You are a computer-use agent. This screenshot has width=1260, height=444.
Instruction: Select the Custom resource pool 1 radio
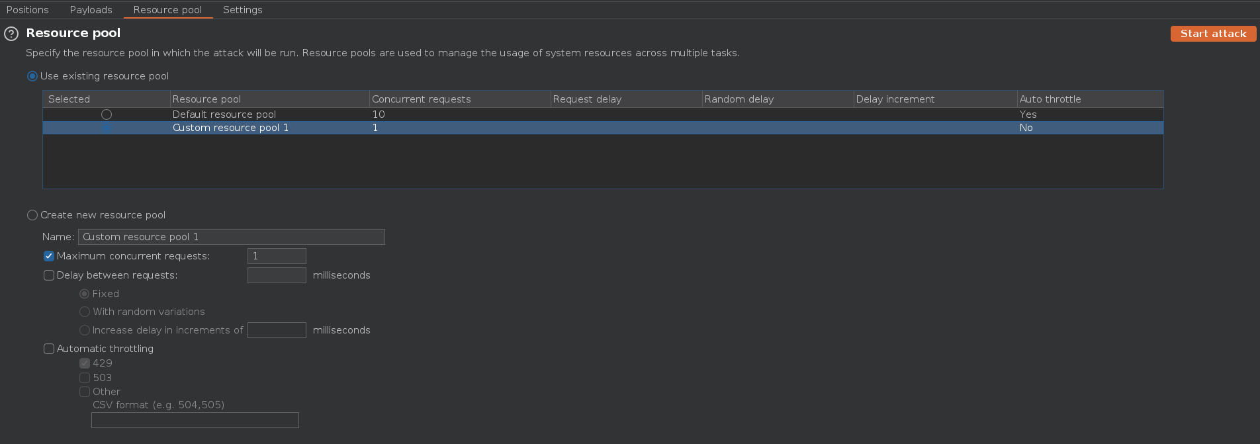107,128
